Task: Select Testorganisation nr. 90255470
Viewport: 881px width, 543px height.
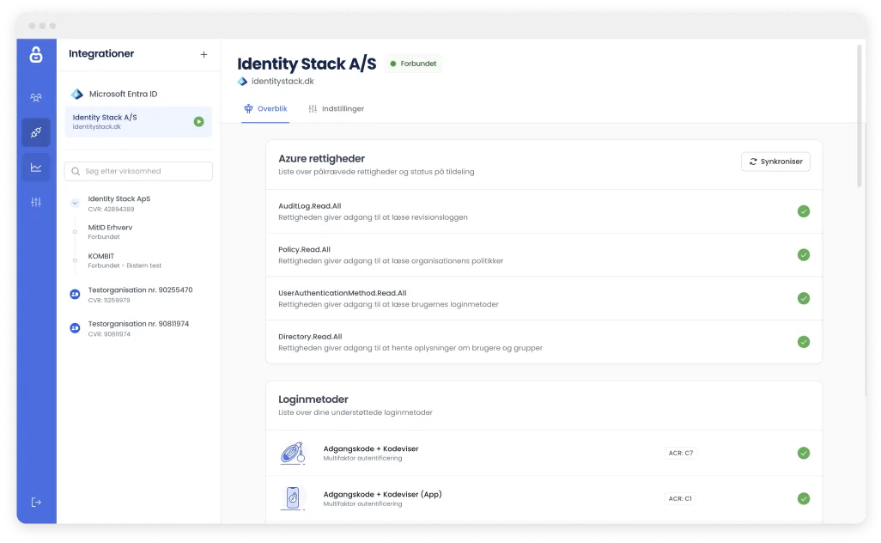Action: click(x=140, y=295)
